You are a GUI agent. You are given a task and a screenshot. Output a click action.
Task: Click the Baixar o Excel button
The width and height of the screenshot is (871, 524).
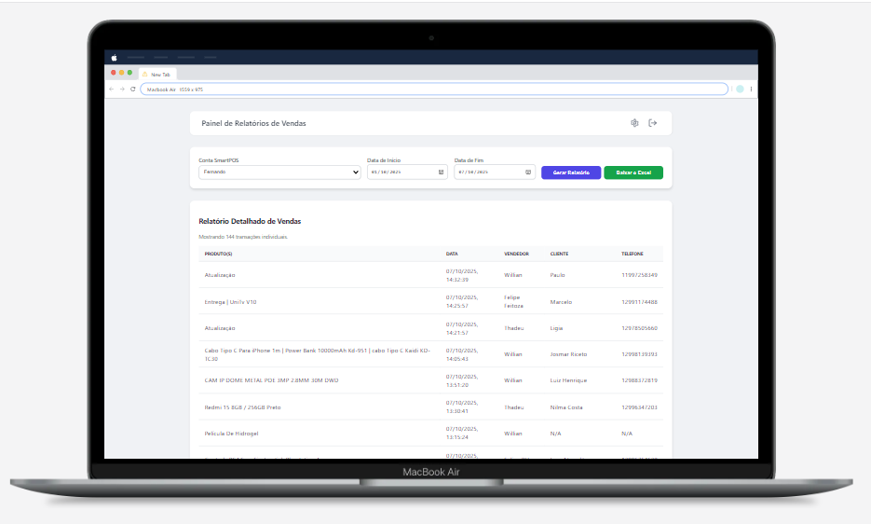(633, 172)
